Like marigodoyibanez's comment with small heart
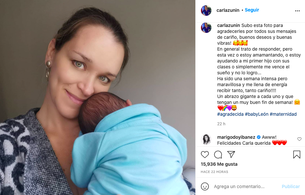The height and width of the screenshot is (195, 305). pyautogui.click(x=299, y=139)
